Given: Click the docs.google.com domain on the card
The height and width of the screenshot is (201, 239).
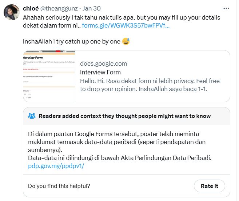Looking at the screenshot, I should tap(103, 63).
